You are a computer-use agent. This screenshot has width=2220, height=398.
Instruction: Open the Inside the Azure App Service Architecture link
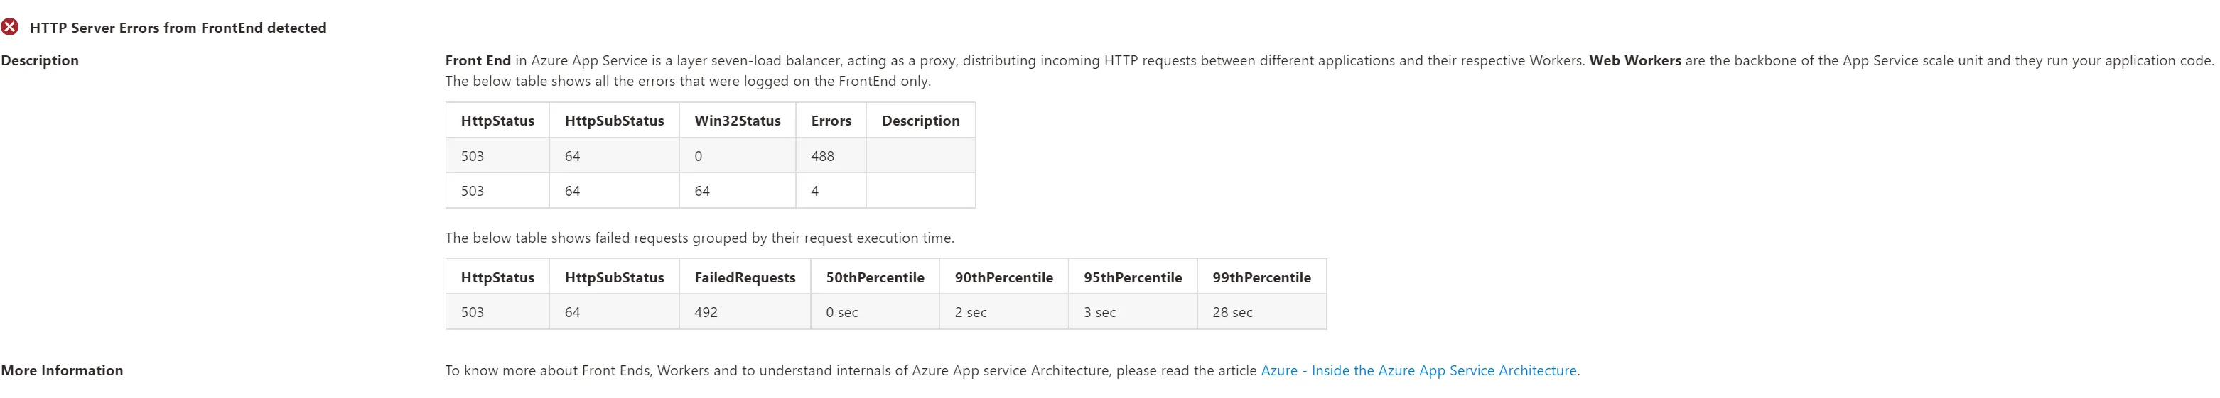point(1418,370)
